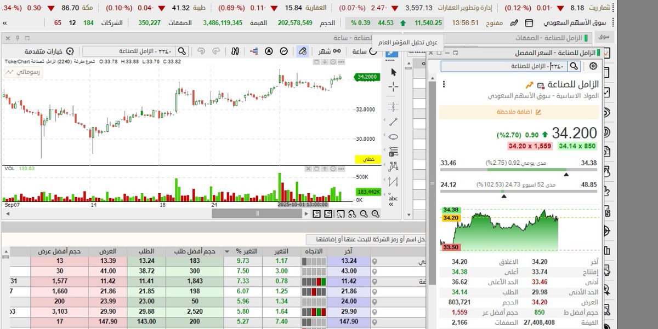Open the calendar icon next to market name

click(x=529, y=23)
